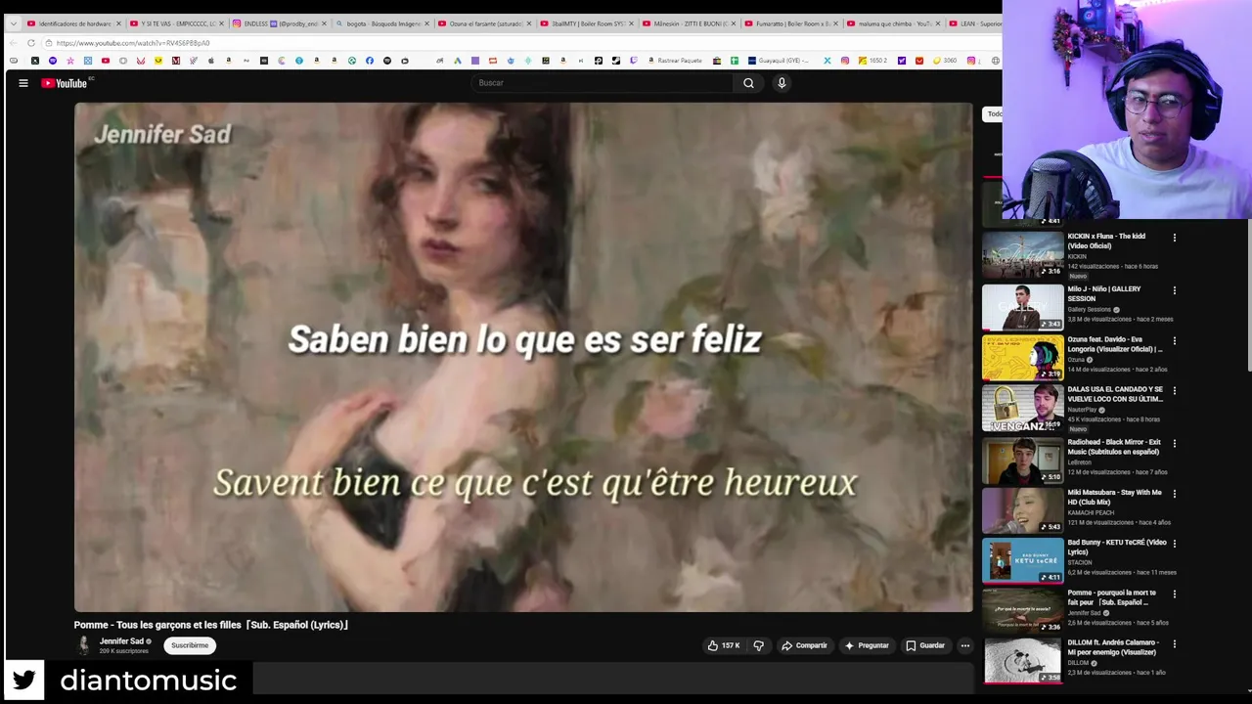Switch to the 'bogota - Búsqueda Imágenes' tab
Viewport: 1252px width, 704px height.
coord(381,23)
